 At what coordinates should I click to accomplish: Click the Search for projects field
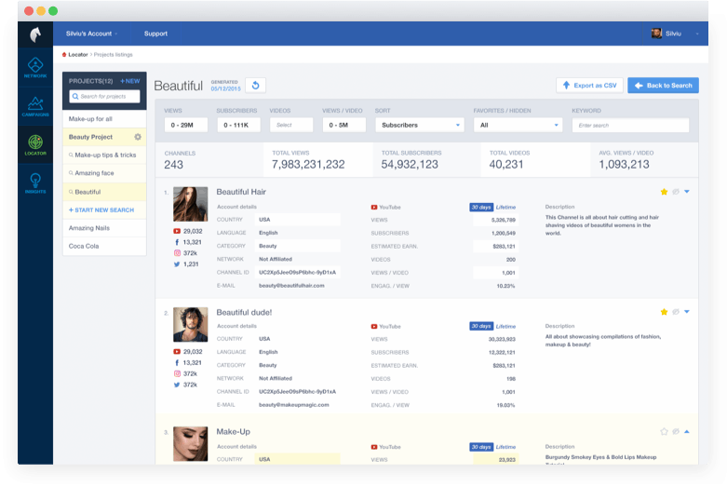104,97
